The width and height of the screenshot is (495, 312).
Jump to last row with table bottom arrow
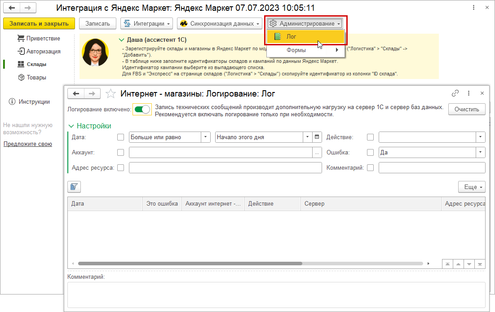pos(480,264)
